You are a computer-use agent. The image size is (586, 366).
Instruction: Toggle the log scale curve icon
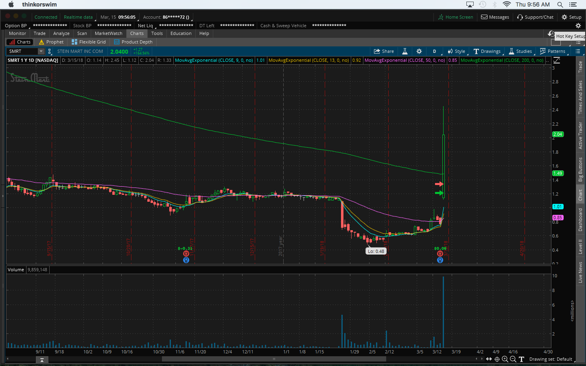557,60
